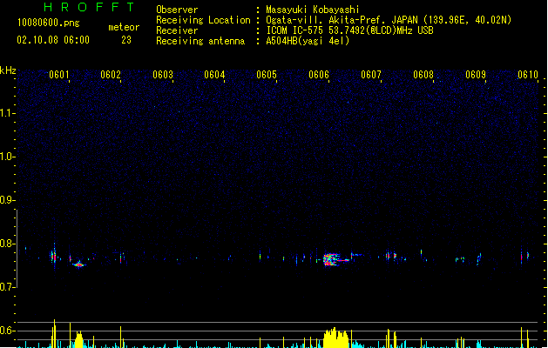
Task: Click the 0609 time marker
Action: (476, 75)
